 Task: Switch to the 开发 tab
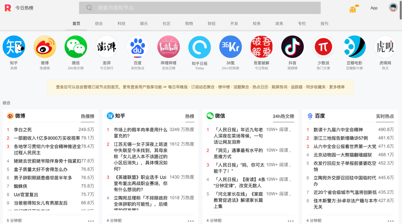[234, 23]
